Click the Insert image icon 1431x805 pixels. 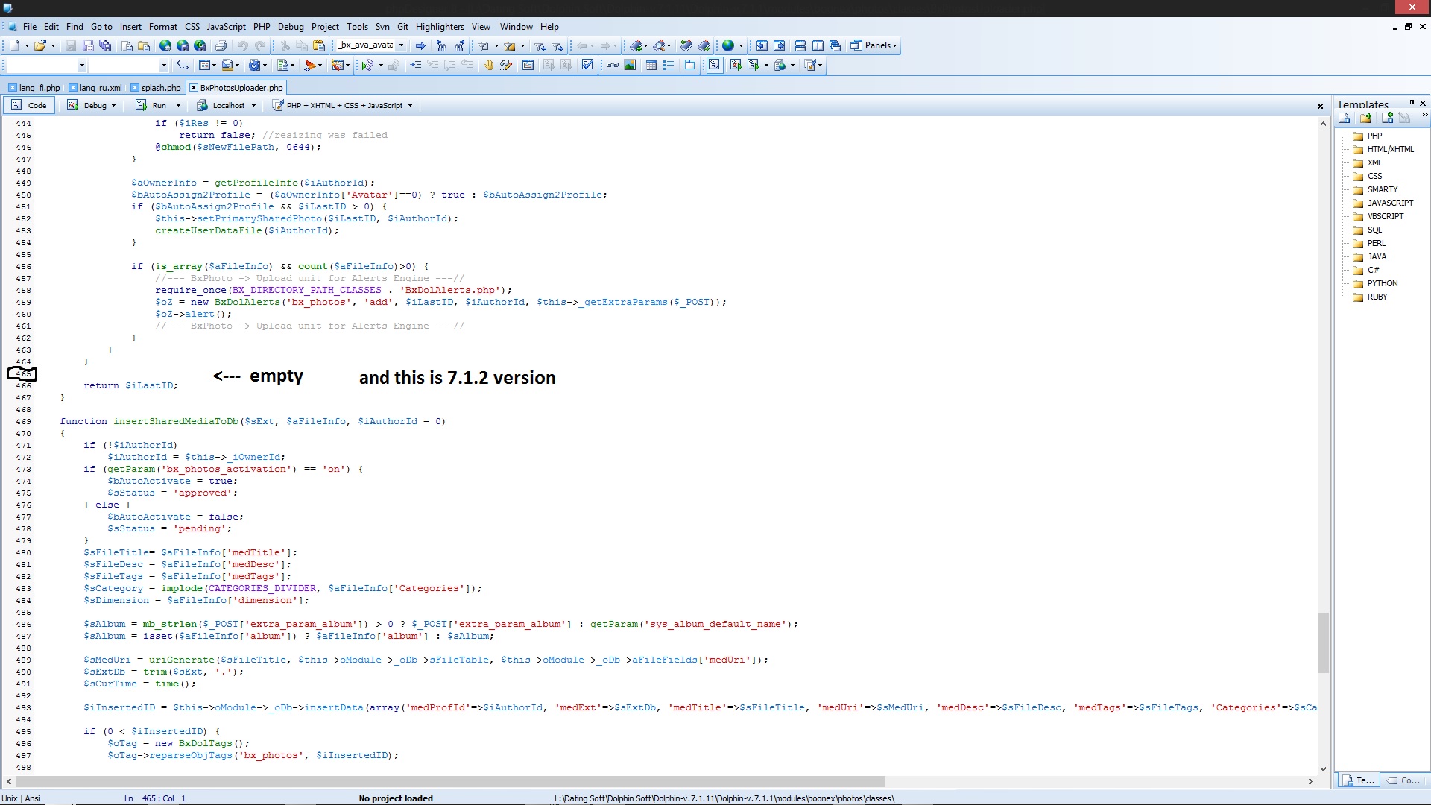click(x=630, y=66)
